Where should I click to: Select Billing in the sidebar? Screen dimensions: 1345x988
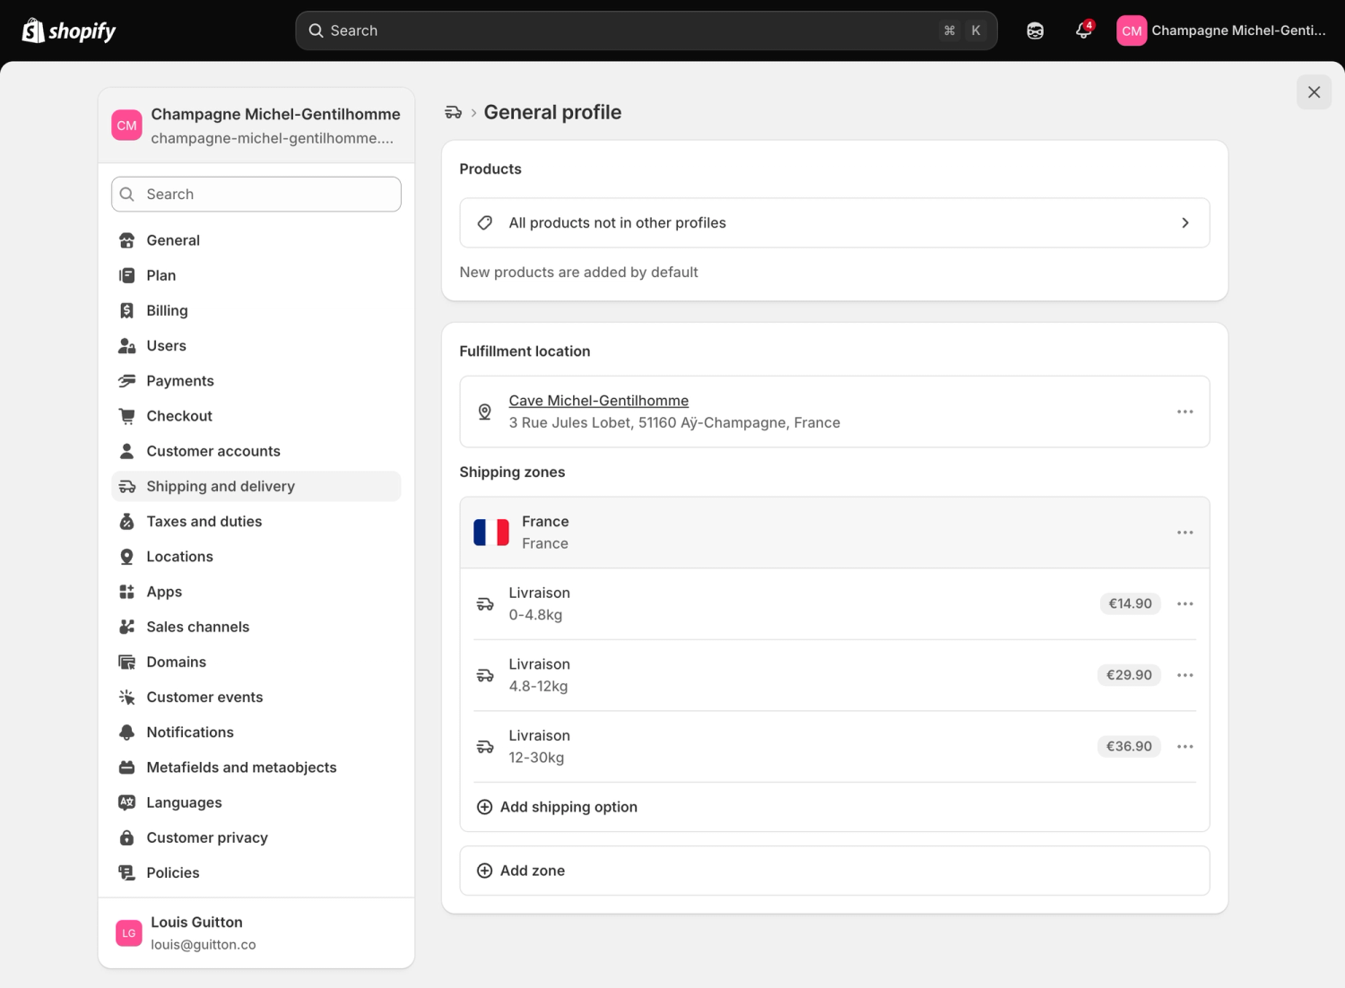pyautogui.click(x=256, y=310)
